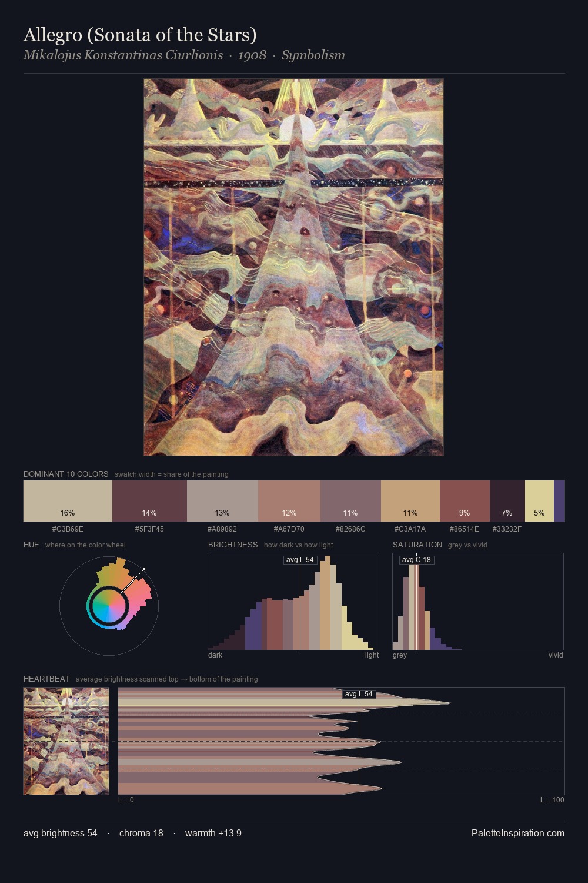
Task: Click the 'SATURATION' section heading
Action: [417, 545]
